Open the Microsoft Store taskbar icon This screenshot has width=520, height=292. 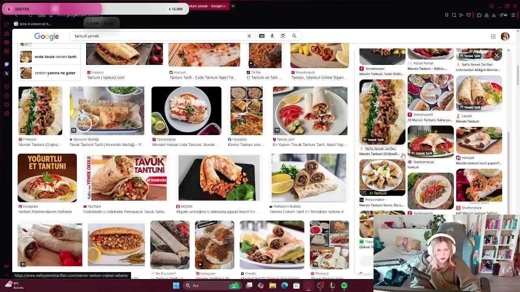[x=297, y=286]
